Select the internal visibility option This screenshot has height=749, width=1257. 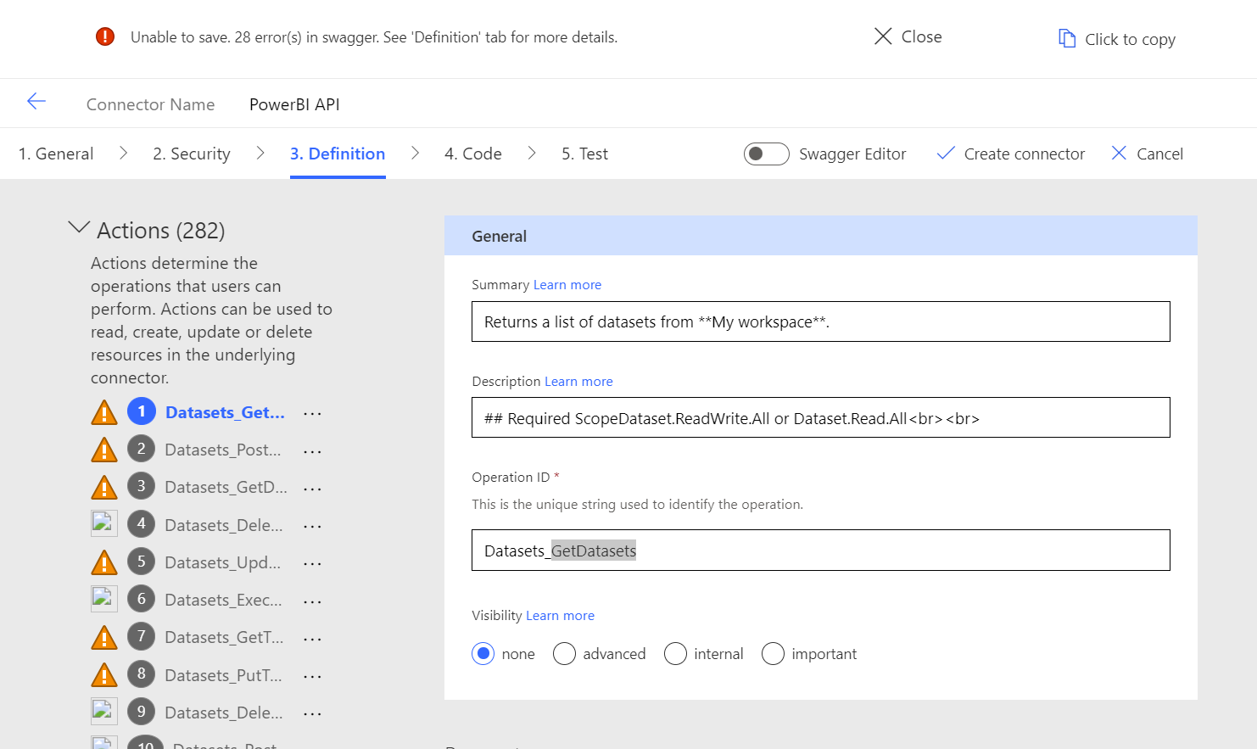click(676, 653)
